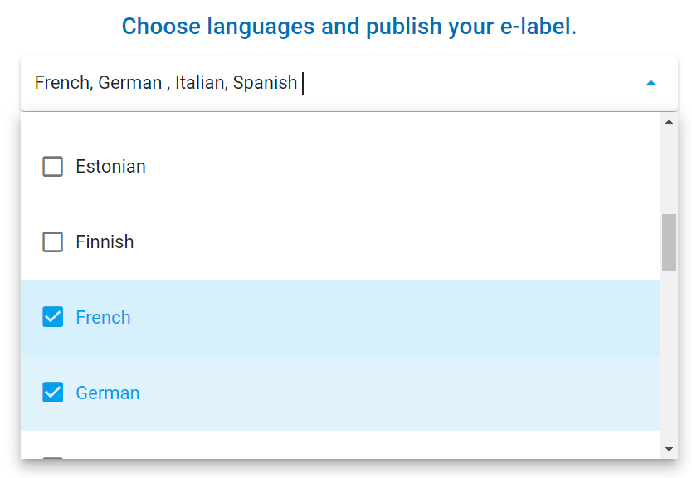Click scrollbar track below the thumb
Image resolution: width=692 pixels, height=478 pixels.
669,357
